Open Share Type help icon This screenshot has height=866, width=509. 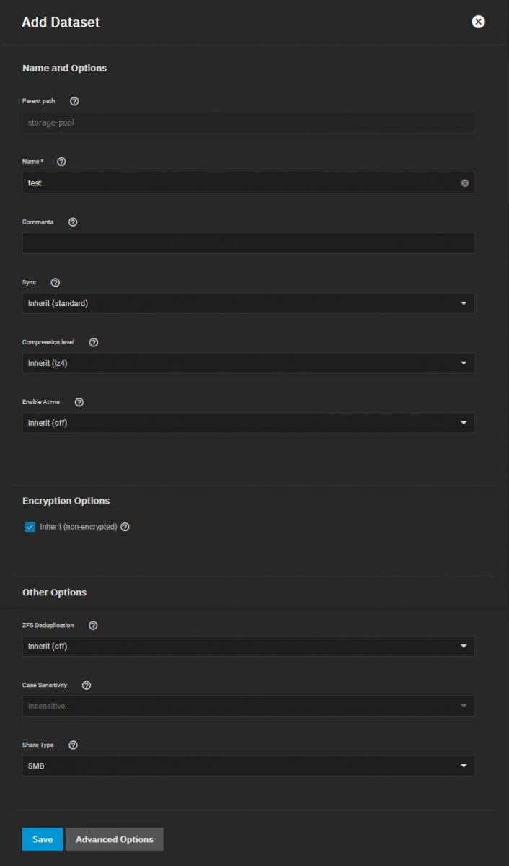coord(73,745)
